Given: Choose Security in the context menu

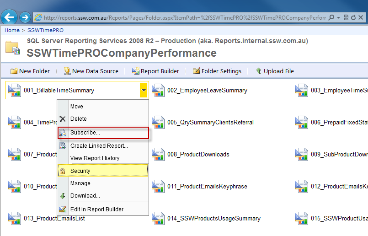Looking at the screenshot, I should [x=80, y=171].
